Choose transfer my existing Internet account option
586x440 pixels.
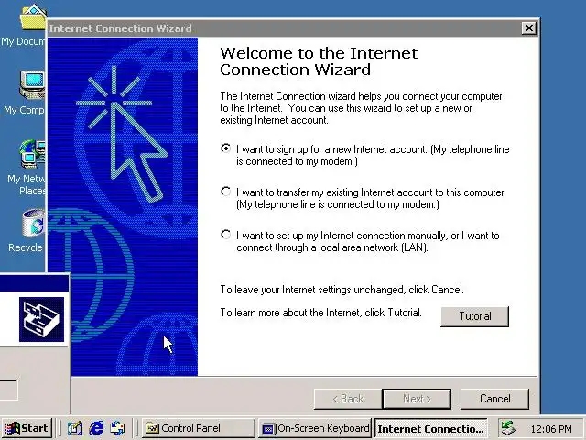point(226,192)
